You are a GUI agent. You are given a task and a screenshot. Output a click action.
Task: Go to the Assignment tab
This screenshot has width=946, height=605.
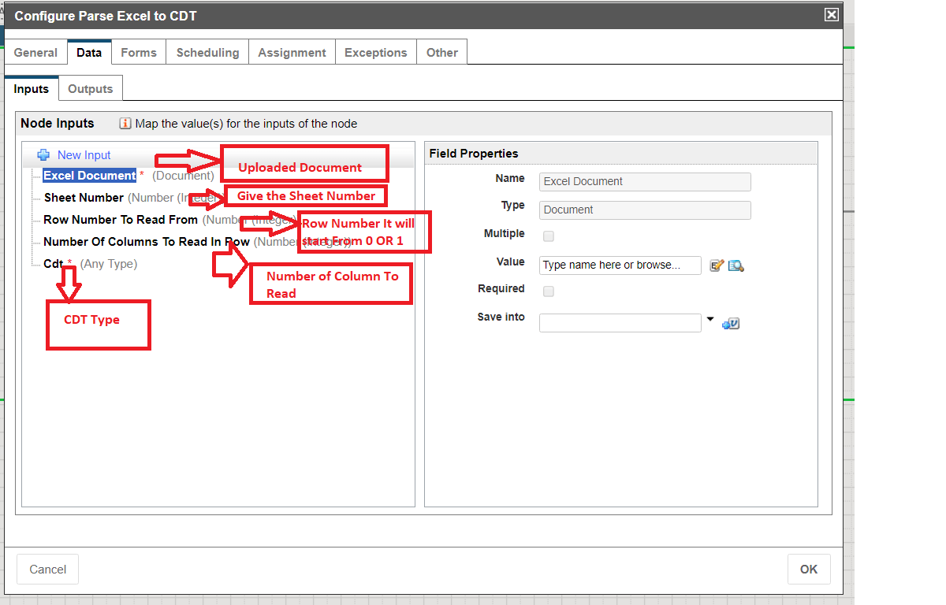click(x=292, y=52)
